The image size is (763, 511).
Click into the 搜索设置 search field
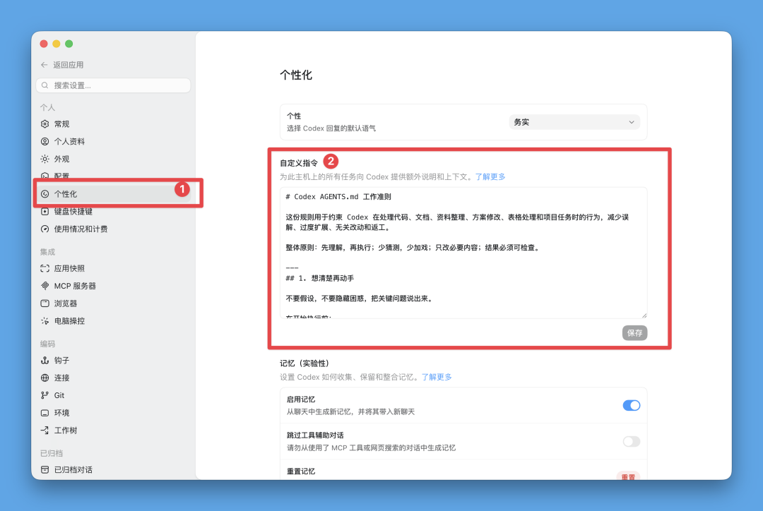(x=113, y=85)
